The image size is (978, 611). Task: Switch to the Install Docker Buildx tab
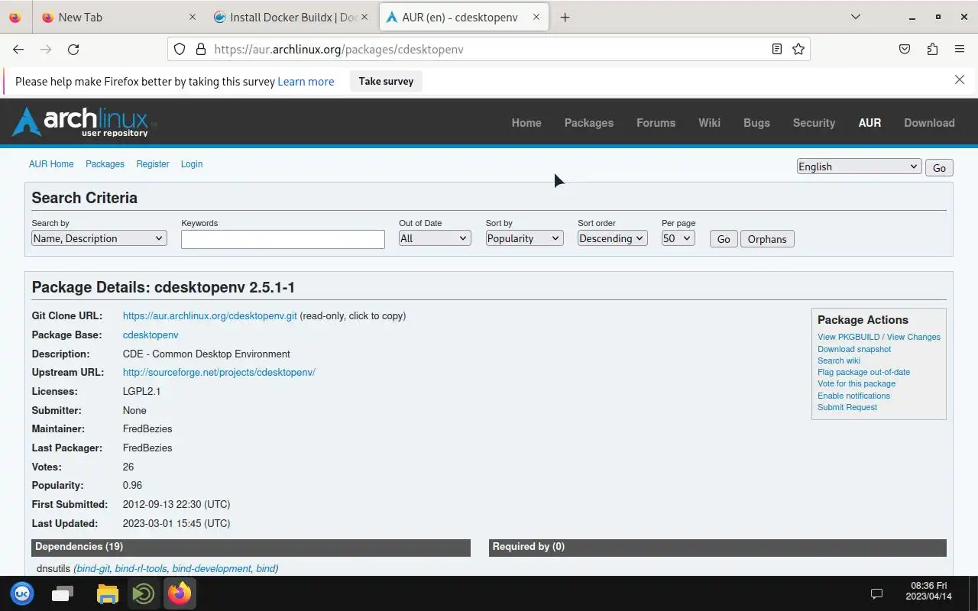291,17
